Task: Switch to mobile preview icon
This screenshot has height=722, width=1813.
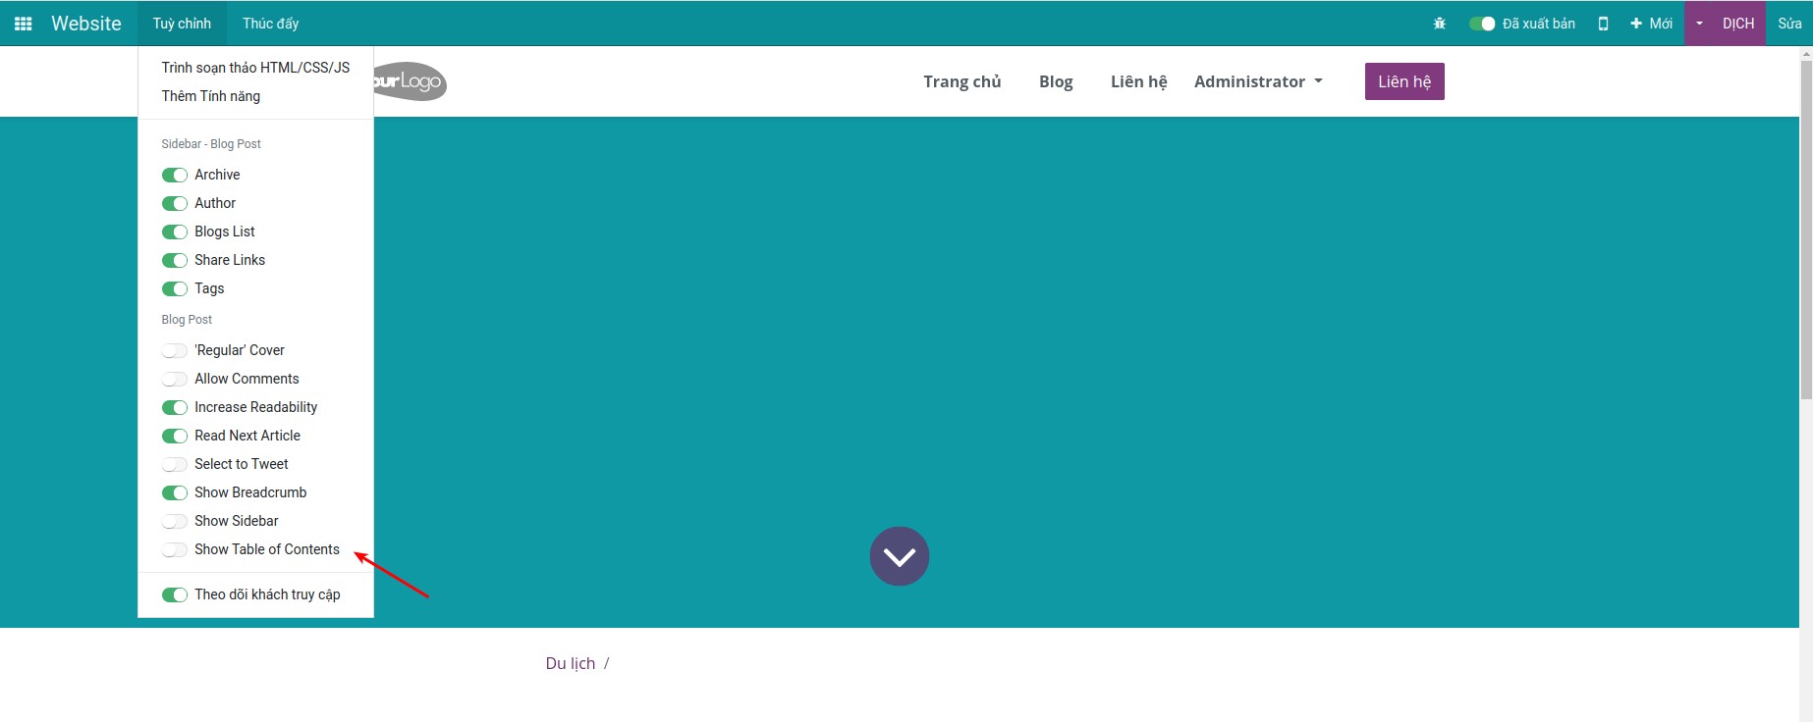Action: tap(1603, 24)
